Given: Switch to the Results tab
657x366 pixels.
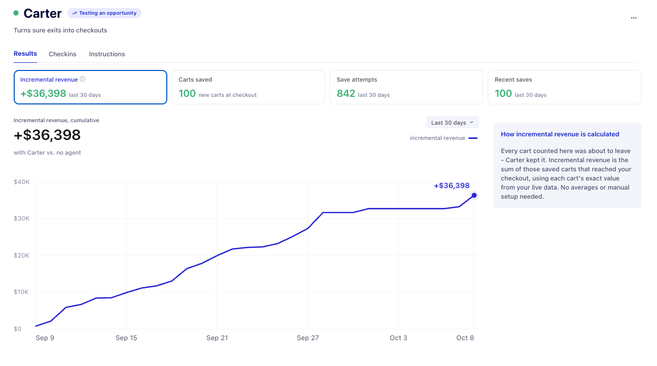Looking at the screenshot, I should (25, 54).
